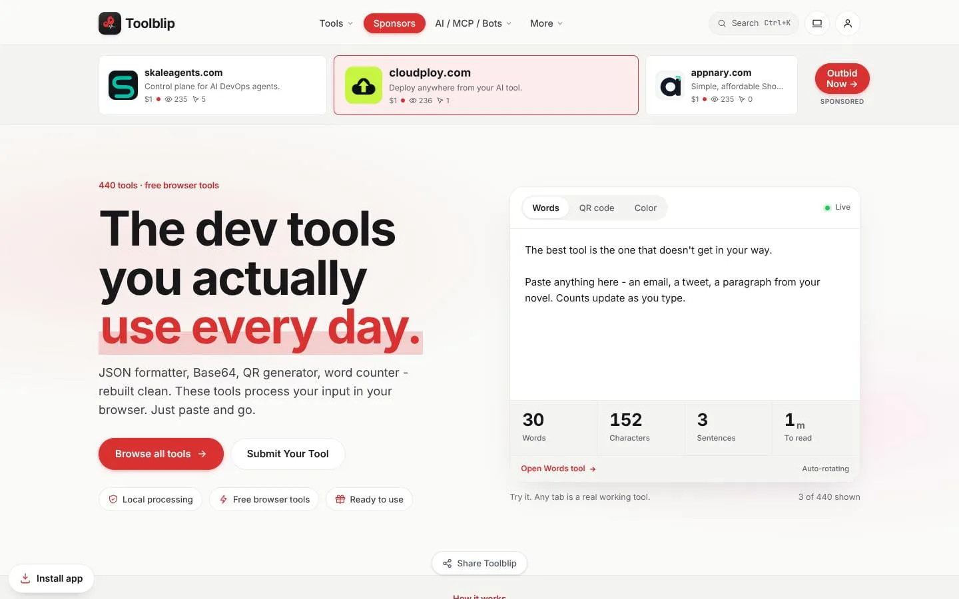
Task: Switch to the Color tab
Action: click(x=645, y=208)
